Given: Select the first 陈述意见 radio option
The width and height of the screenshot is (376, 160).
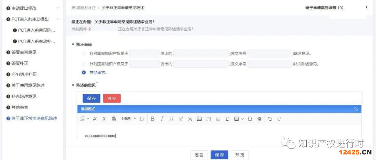Looking at the screenshot, I should pos(84,54).
